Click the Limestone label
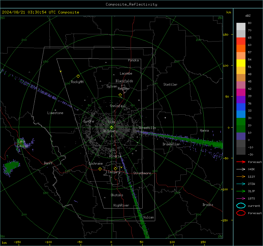Viewport: 263px width, 246px height. 55,113
